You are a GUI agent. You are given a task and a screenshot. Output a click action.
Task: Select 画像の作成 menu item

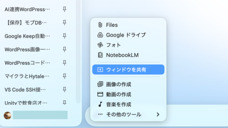[128, 84]
